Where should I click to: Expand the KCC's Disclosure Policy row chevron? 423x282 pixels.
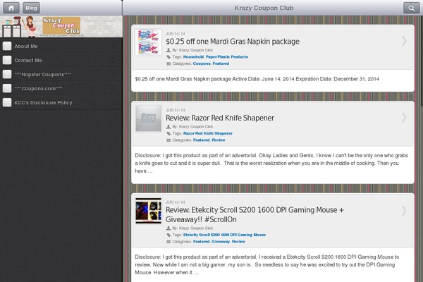click(114, 102)
